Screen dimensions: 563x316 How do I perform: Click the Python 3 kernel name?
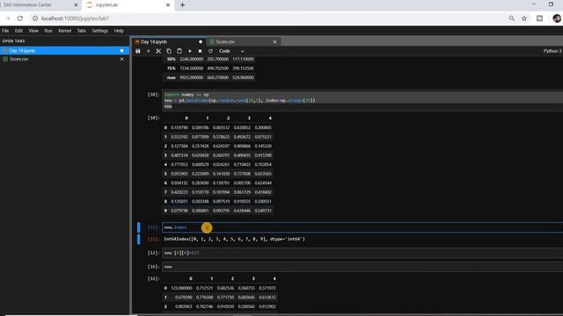552,51
